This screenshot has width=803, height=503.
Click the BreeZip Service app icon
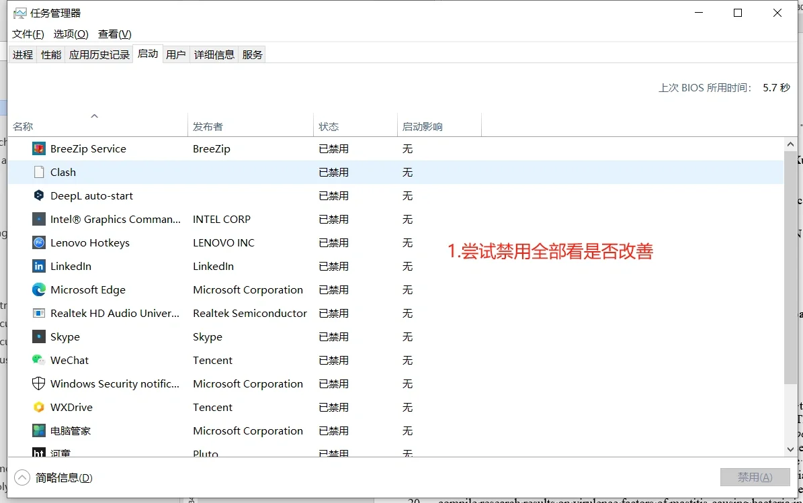coord(39,149)
